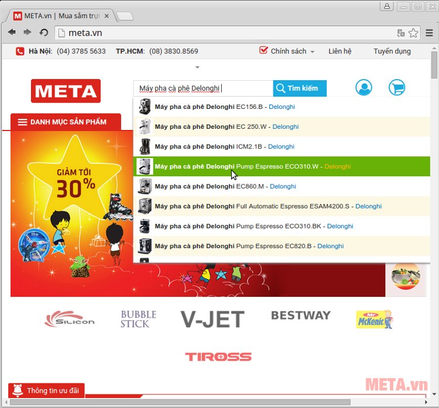This screenshot has width=439, height=408.
Task: Click the scrollbar down arrow
Action: (x=434, y=394)
